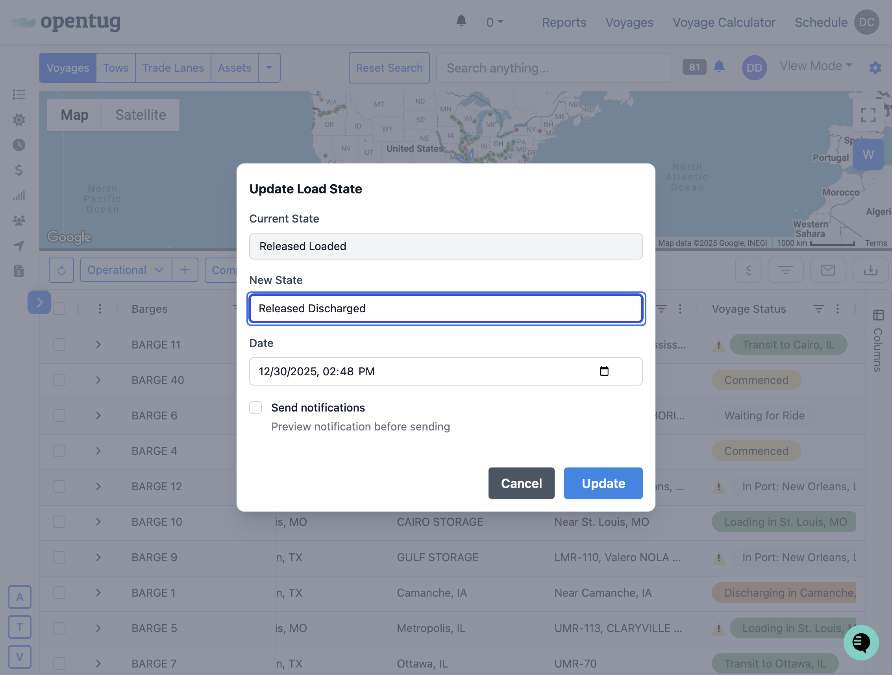892x675 pixels.
Task: Switch to the Tows tab
Action: click(x=115, y=68)
